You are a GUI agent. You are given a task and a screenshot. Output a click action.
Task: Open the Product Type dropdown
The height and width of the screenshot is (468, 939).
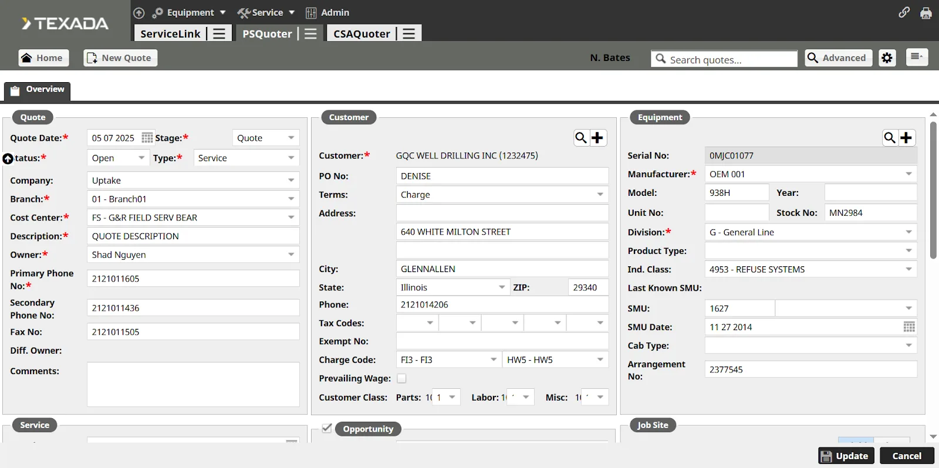coord(810,251)
